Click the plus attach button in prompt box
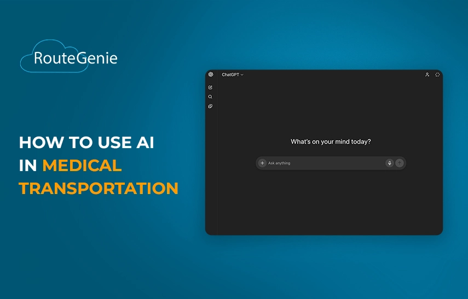468x299 pixels. [262, 163]
